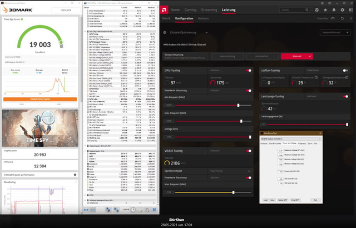Click the GPU Max Frequenz slider handle
This screenshot has height=228, width=356.
[241, 121]
